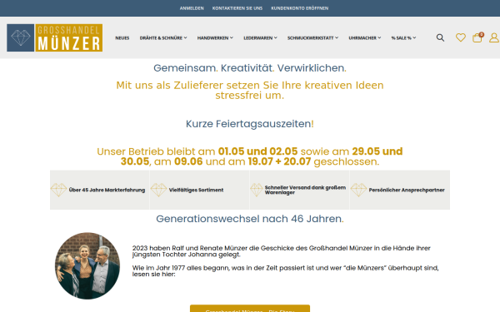Click diamond icon beside Über 45 Jahre Markterfahrung

58,190
